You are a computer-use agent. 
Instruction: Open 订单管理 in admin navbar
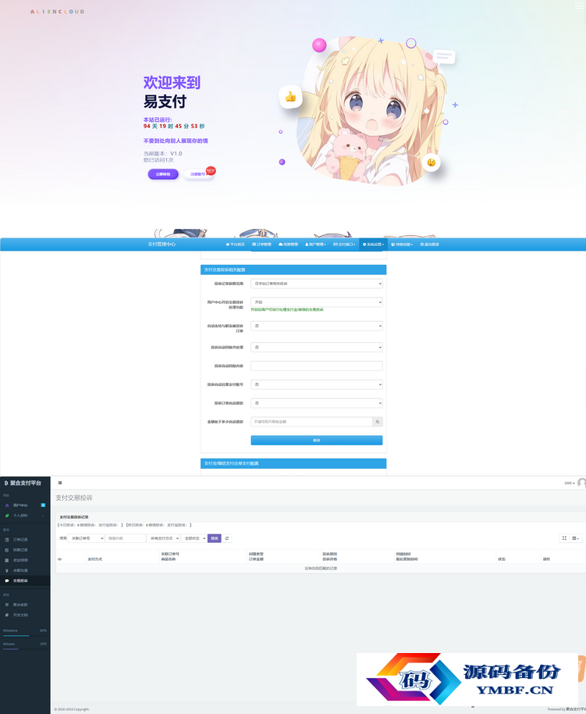point(261,245)
